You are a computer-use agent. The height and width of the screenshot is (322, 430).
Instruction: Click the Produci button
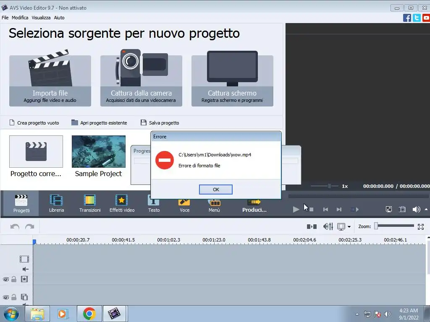pos(254,207)
